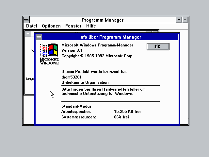Click the 'Unbekannte Organisation' line

pyautogui.click(x=85, y=82)
